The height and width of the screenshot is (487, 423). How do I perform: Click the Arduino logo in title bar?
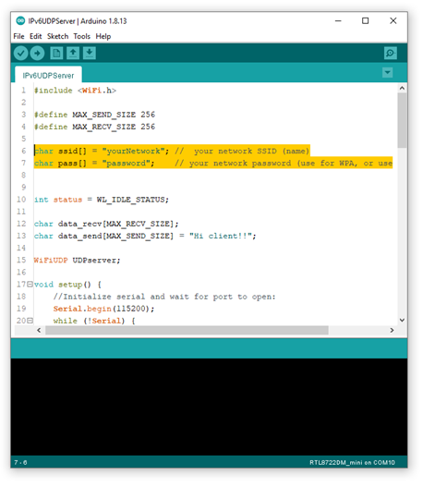tap(20, 21)
